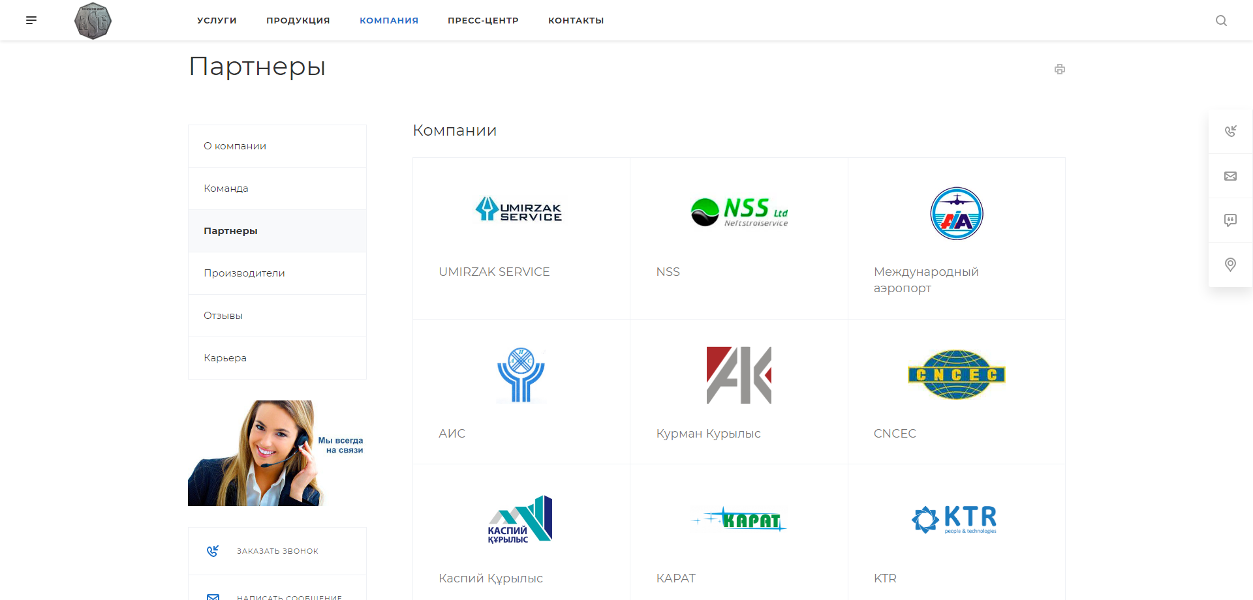The height and width of the screenshot is (600, 1253).
Task: Click the АИС blue emblem logo
Action: tap(521, 375)
